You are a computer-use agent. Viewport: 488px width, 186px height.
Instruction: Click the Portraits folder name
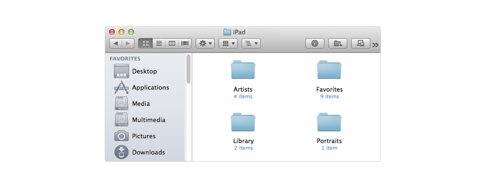coord(329,141)
